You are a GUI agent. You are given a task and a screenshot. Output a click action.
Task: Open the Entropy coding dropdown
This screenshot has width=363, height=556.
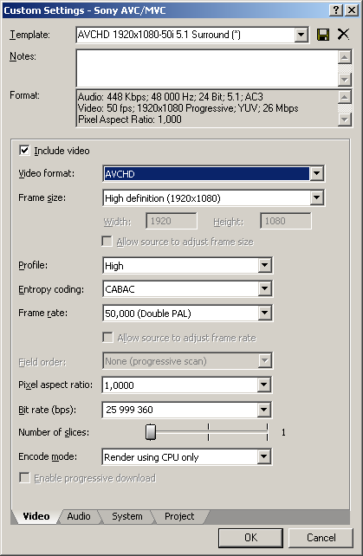tap(264, 289)
